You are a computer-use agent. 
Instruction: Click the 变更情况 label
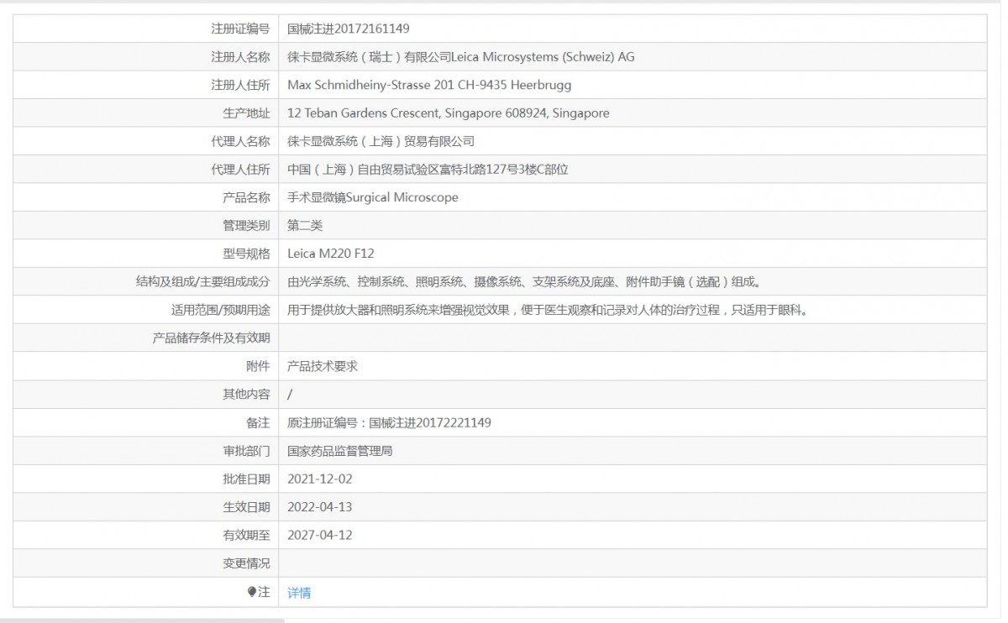click(246, 563)
